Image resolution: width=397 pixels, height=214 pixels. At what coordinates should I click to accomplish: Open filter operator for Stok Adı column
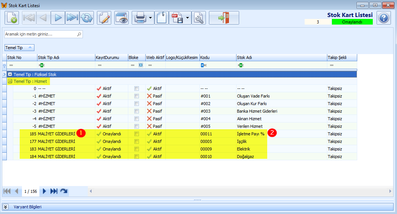point(241,65)
